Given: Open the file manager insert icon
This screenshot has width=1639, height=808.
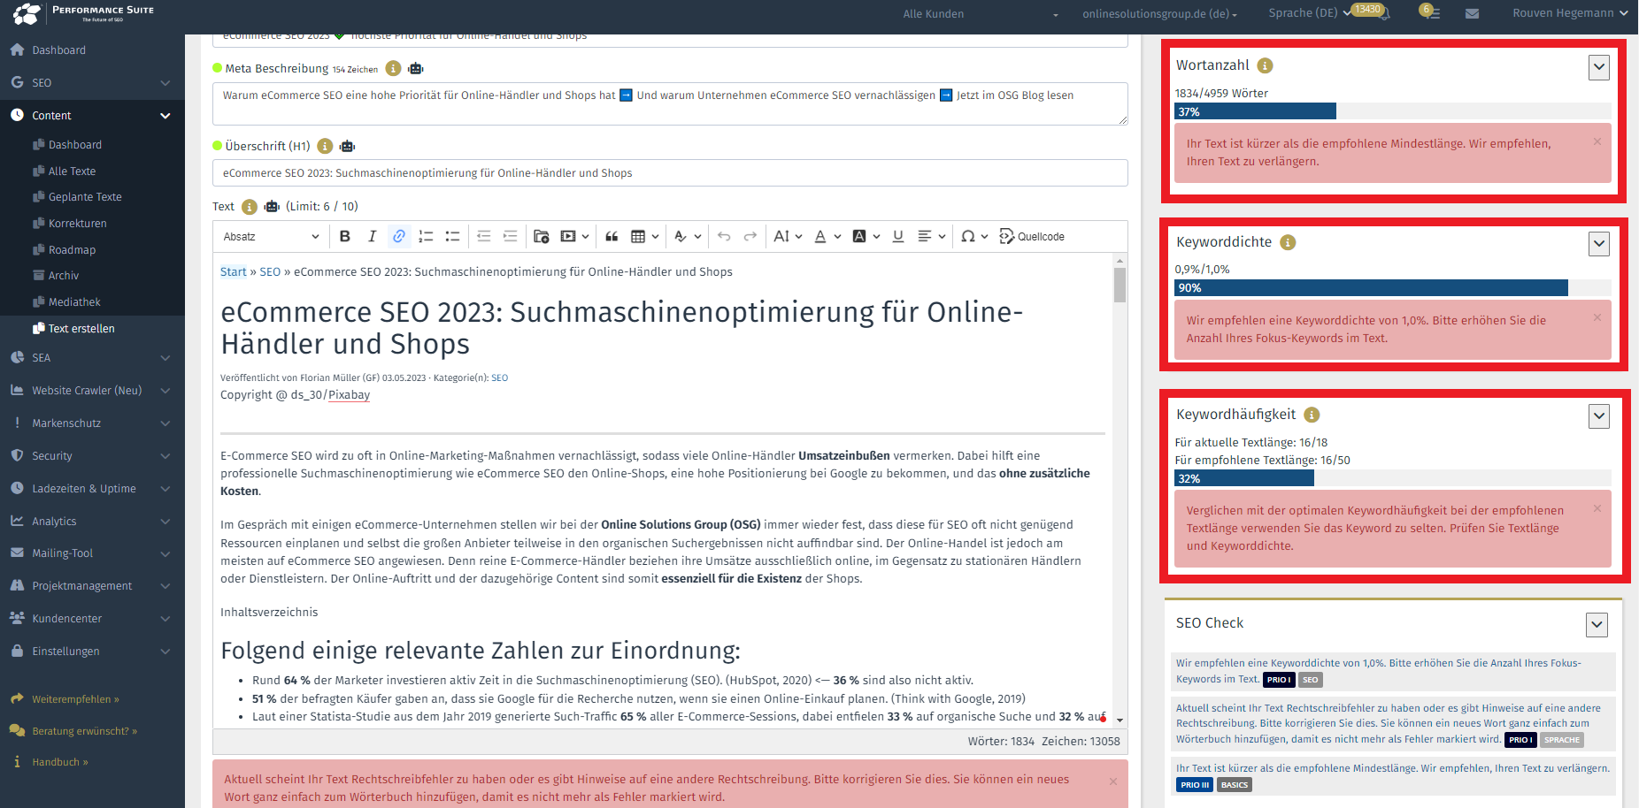Looking at the screenshot, I should pos(542,236).
